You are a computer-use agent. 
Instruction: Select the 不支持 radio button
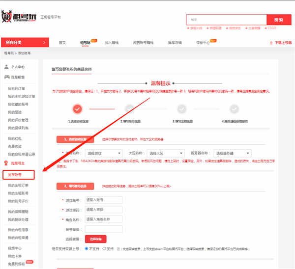click(86, 249)
